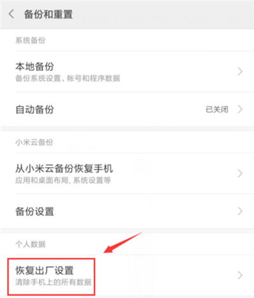Click the 备份和重置 page title

tap(48, 15)
